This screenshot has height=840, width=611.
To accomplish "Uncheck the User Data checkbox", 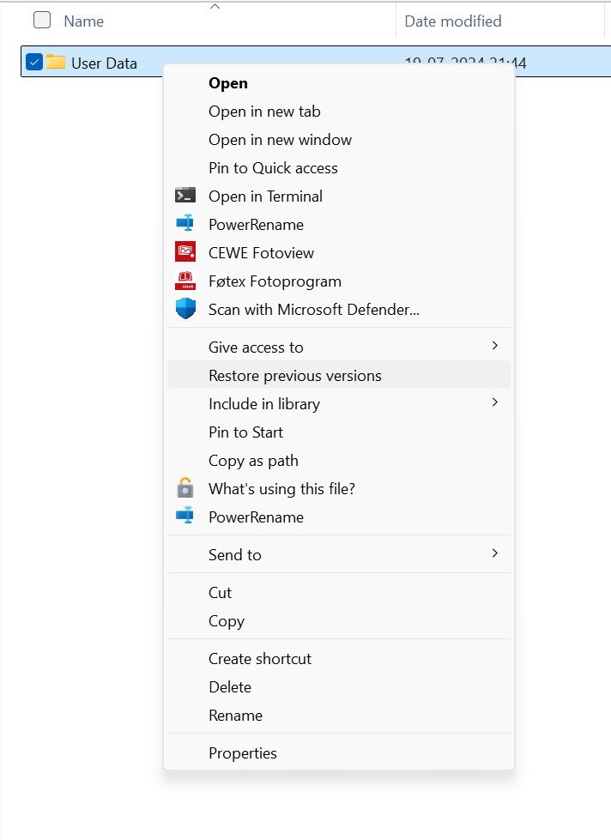I will tap(34, 62).
